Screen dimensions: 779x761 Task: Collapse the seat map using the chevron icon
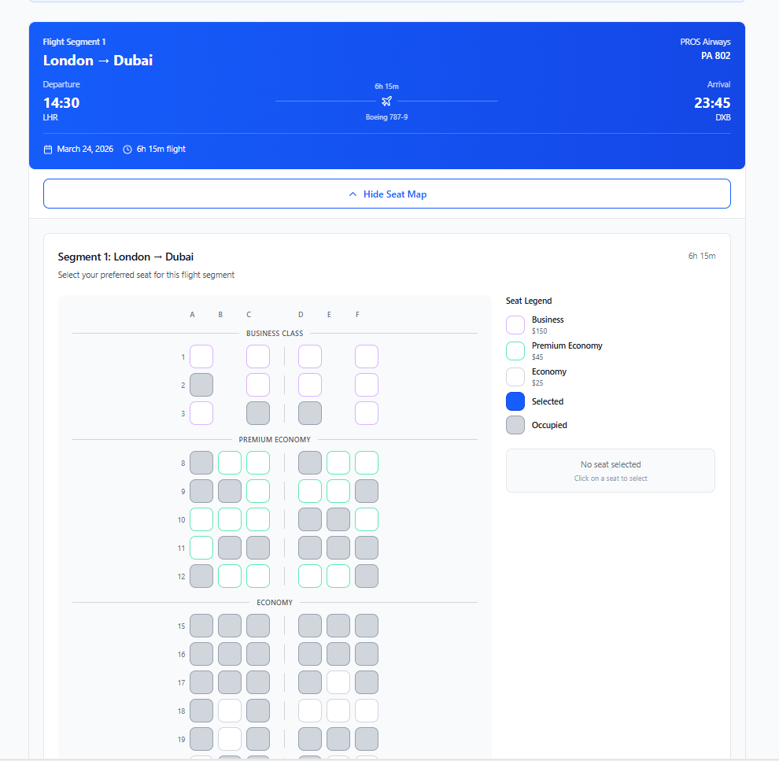pyautogui.click(x=353, y=194)
